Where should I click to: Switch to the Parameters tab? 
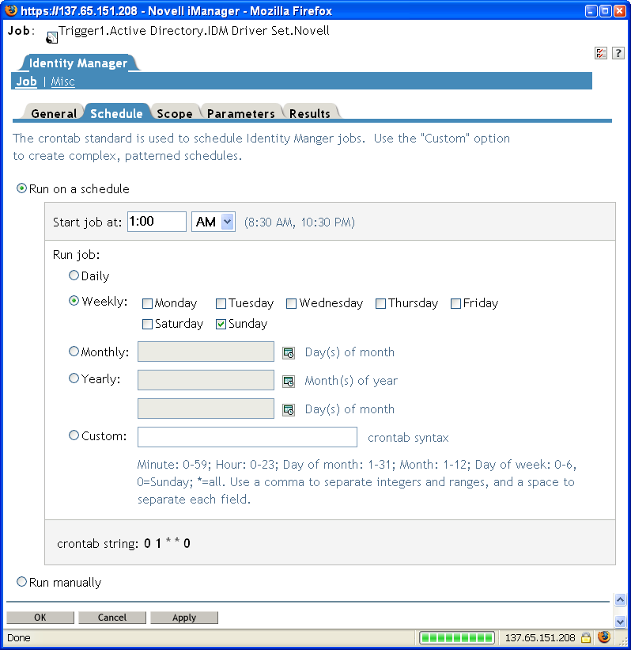click(241, 113)
